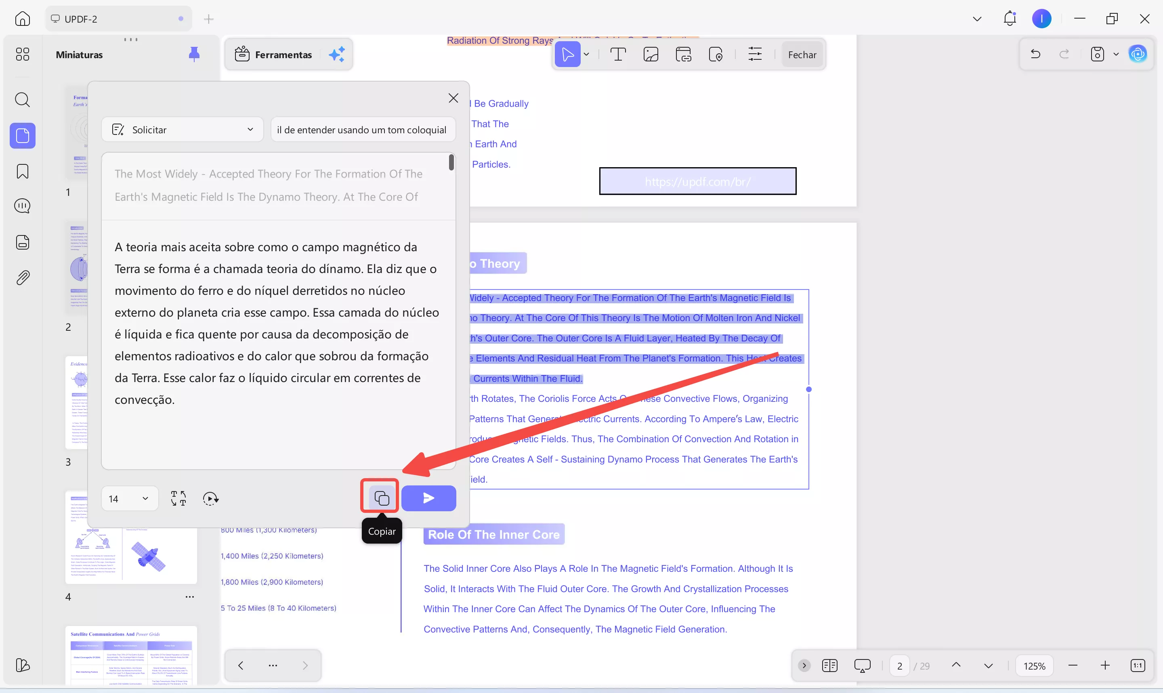This screenshot has height=693, width=1163.
Task: Click the blue send arrow button
Action: pos(428,498)
